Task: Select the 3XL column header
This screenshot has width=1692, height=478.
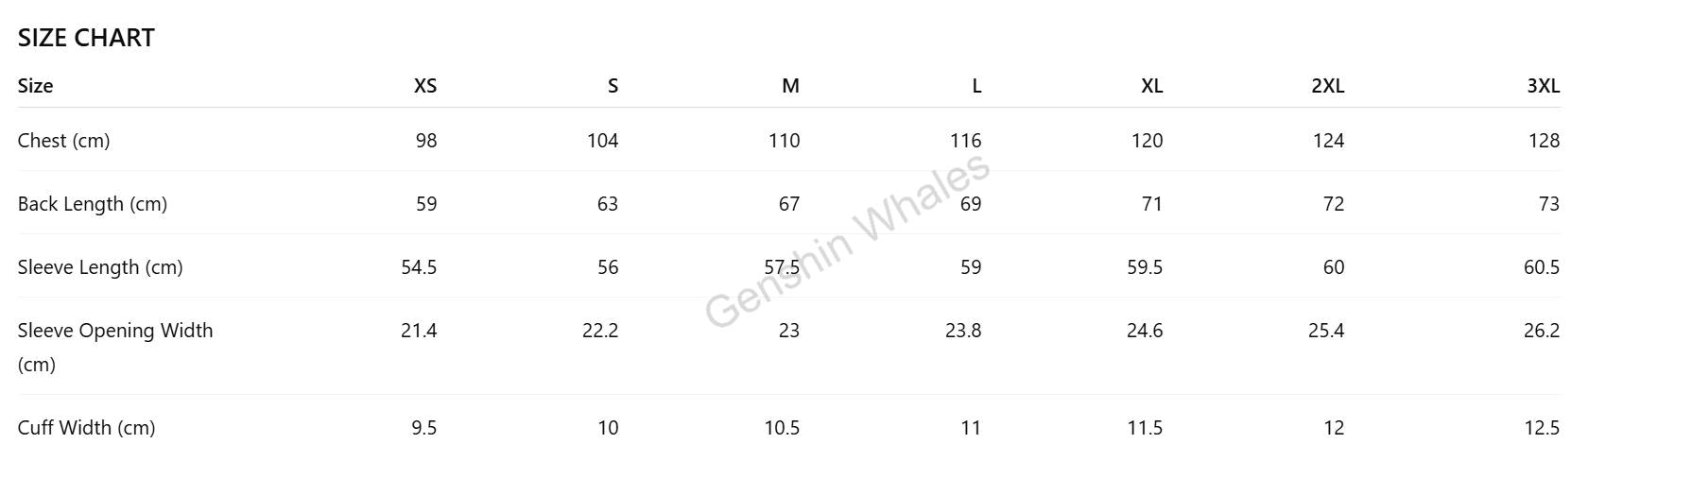Action: tap(1543, 86)
